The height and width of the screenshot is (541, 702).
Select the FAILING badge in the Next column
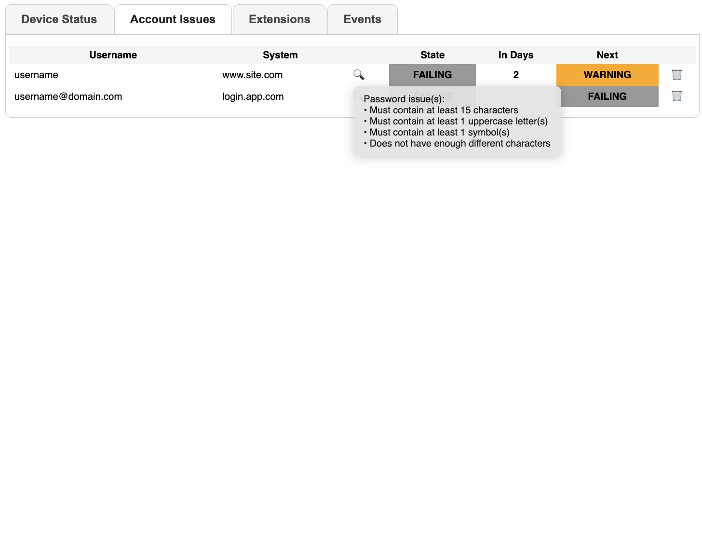pos(607,96)
